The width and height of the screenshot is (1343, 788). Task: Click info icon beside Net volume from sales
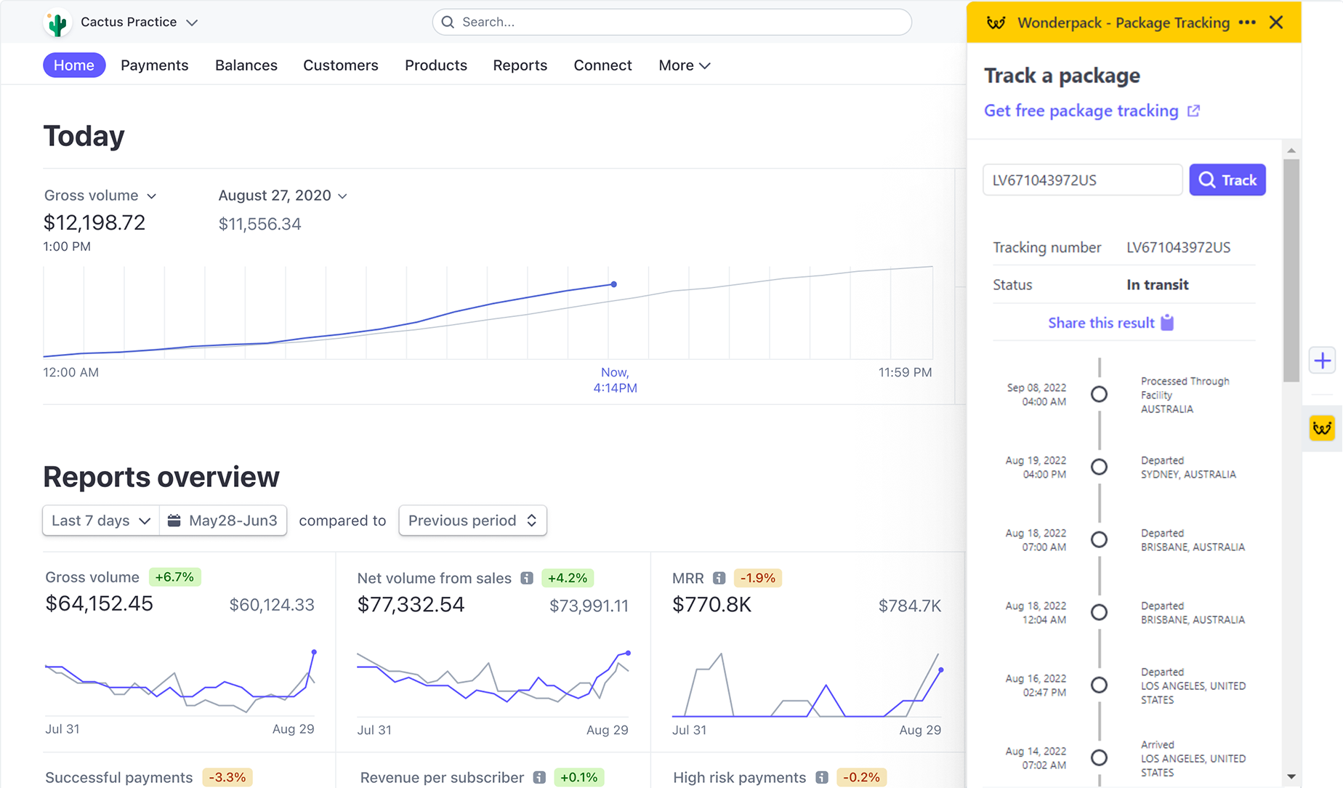tap(527, 578)
